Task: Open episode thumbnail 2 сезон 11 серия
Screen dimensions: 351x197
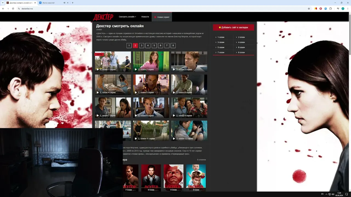Action: coord(151,131)
